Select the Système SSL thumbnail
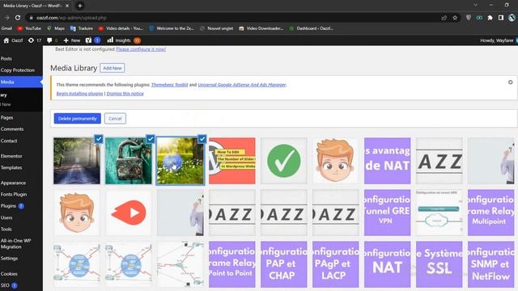Screen dimensions: 518x291 tap(439, 264)
